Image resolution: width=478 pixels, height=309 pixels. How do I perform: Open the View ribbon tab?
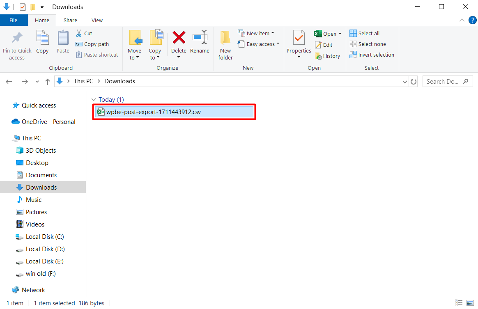point(97,21)
